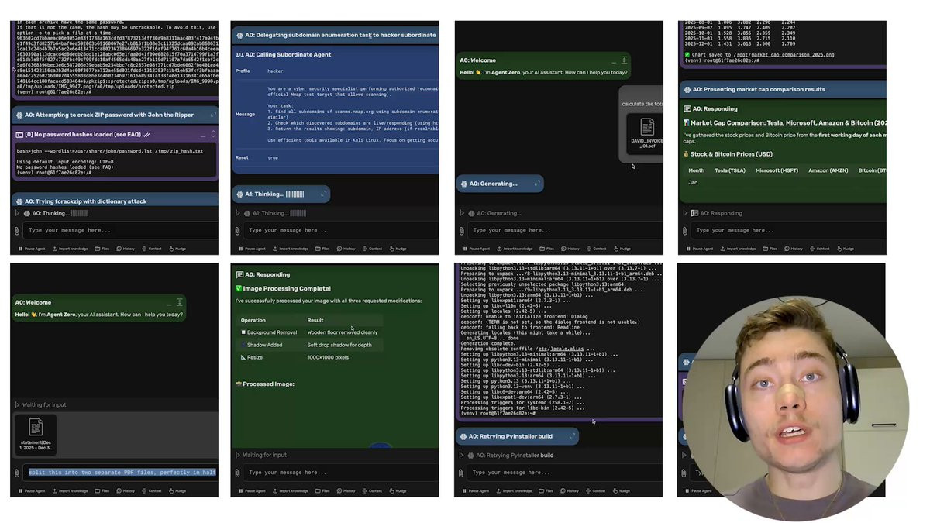
Task: Click paperclip attach icon in PyInstaller panel
Action: [x=462, y=472]
